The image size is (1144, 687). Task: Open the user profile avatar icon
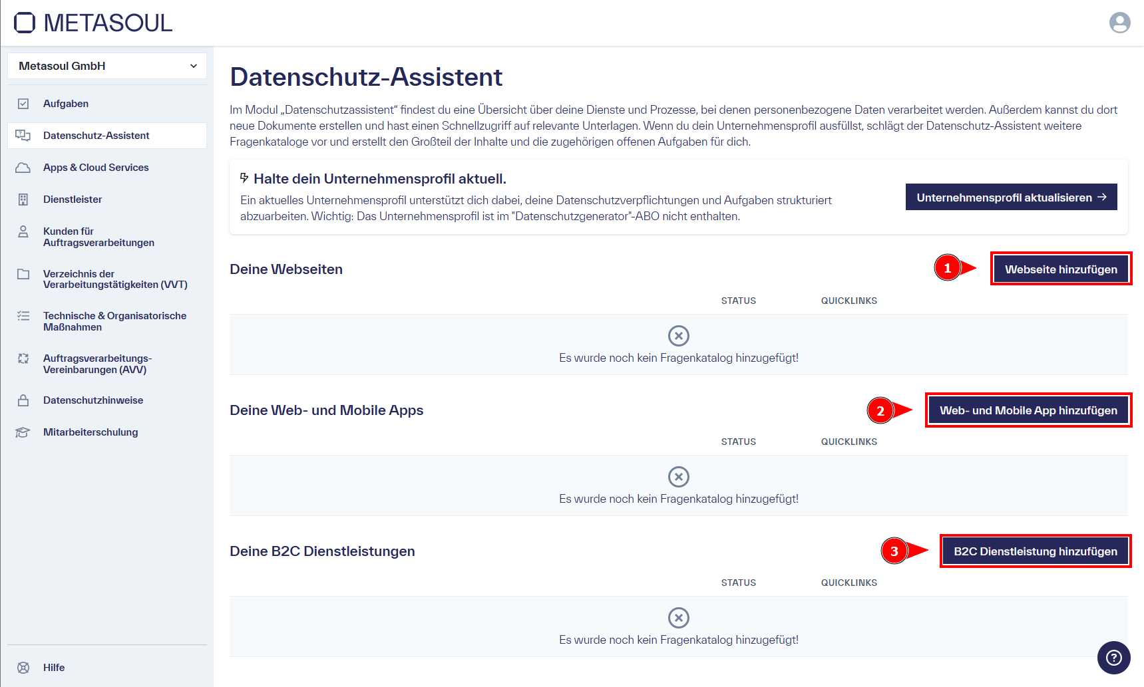pyautogui.click(x=1120, y=22)
